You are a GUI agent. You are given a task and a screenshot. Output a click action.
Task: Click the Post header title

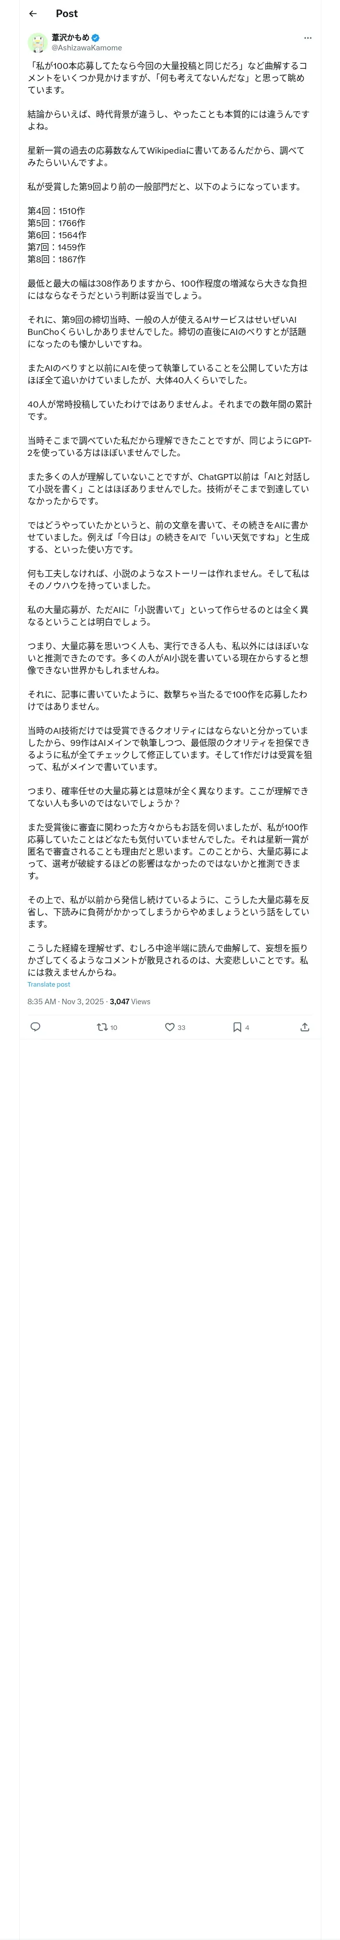pos(66,14)
